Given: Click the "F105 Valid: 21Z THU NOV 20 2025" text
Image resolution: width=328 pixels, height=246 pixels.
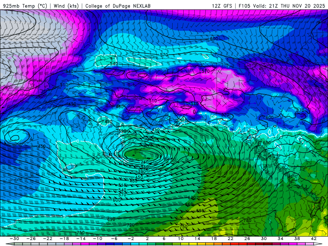Looking at the screenshot, I should point(282,6).
